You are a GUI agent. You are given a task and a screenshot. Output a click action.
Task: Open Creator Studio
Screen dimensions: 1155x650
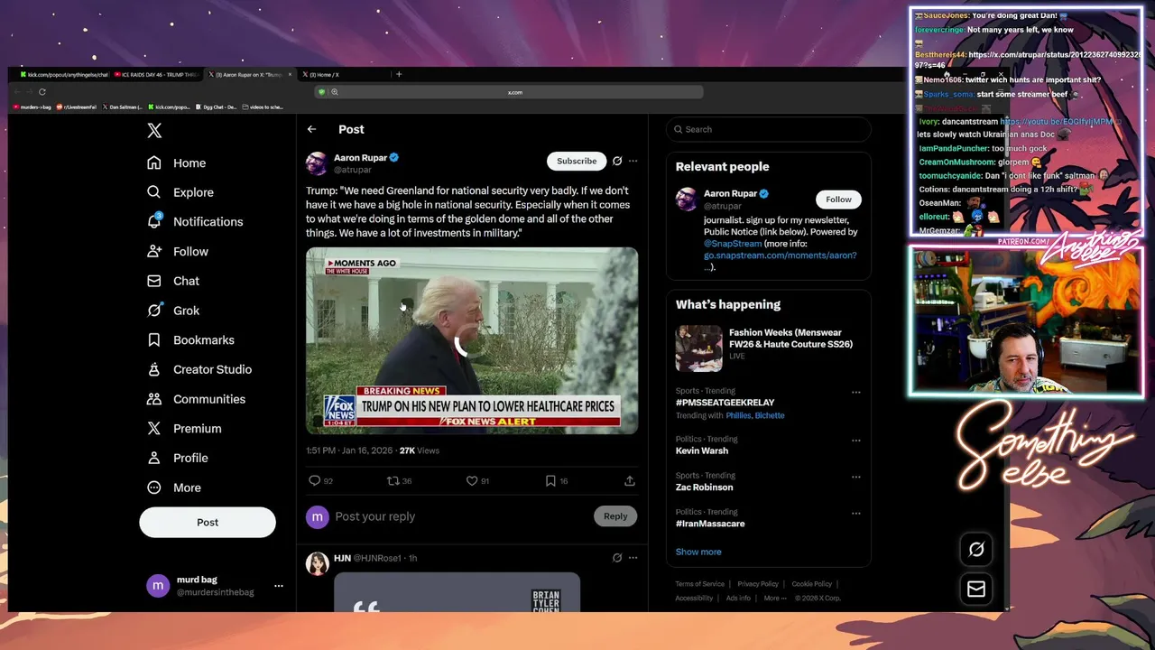199,369
